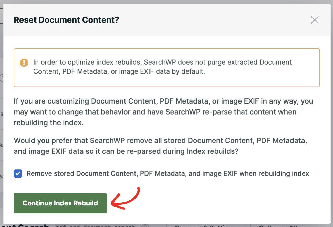The image size is (333, 227).
Task: Click the X to close the Reset Document Content dialog
Action: point(315,20)
